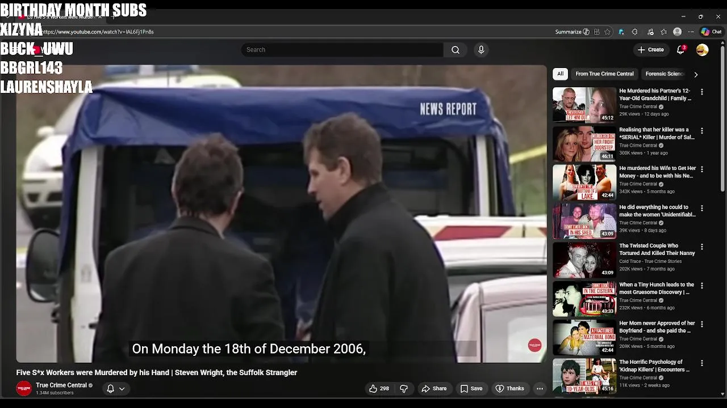Open 'The Twisted Couple Who Tortured' title

(657, 249)
